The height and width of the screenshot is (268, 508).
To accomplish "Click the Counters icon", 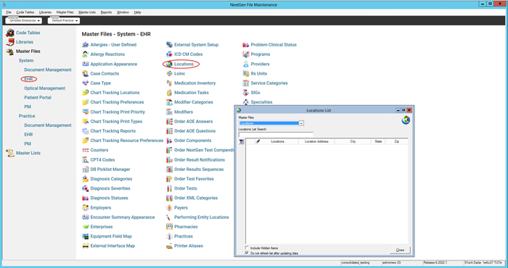I will [85, 150].
